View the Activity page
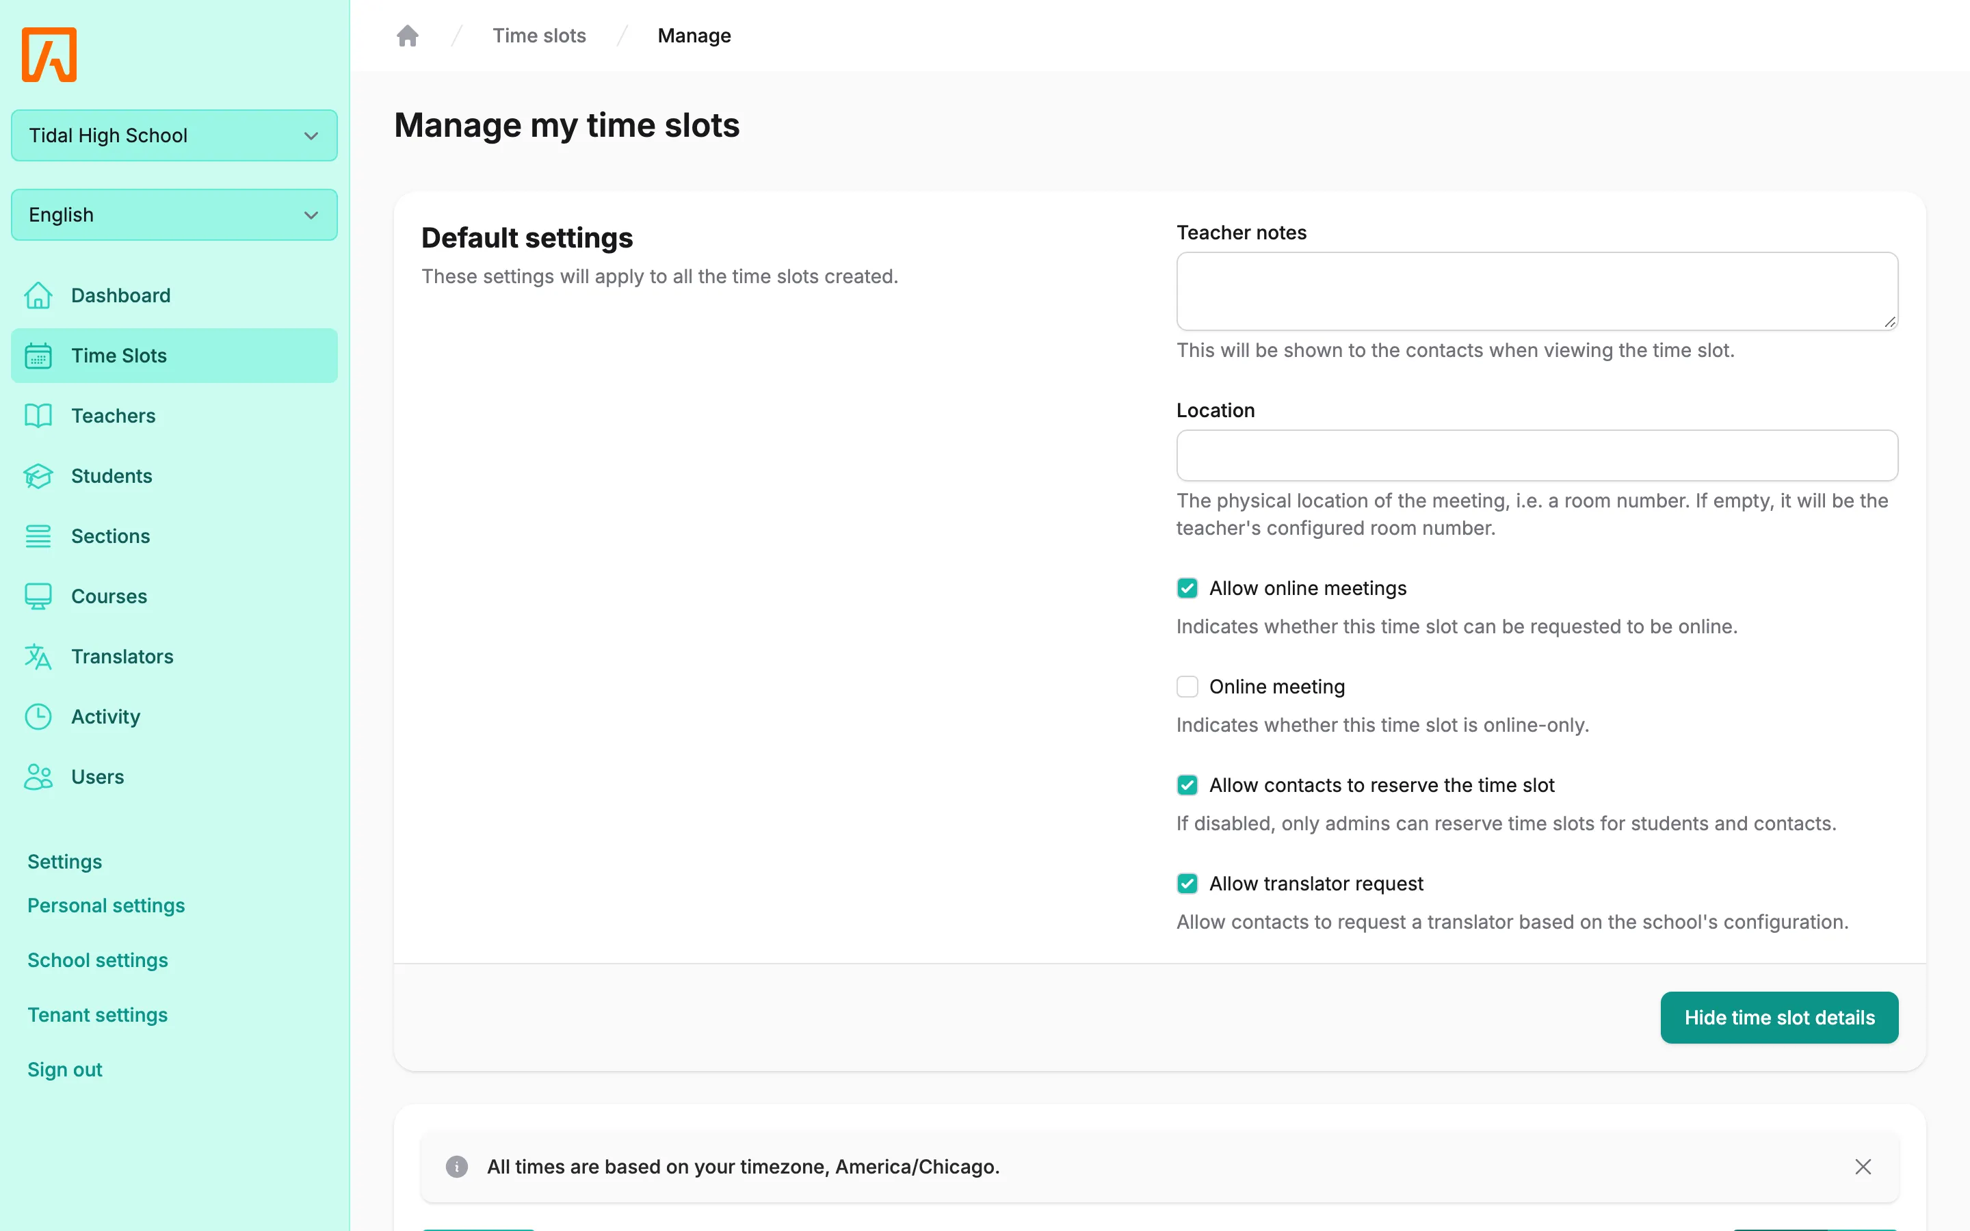The height and width of the screenshot is (1231, 1970). coord(174,717)
